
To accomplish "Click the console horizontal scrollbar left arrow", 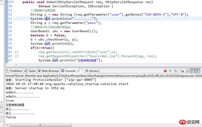I will click(x=7, y=125).
